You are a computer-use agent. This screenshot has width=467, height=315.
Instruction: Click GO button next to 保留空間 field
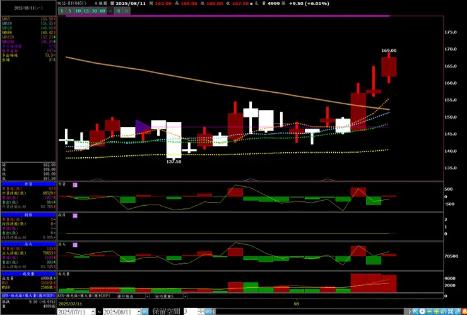pyautogui.click(x=208, y=312)
